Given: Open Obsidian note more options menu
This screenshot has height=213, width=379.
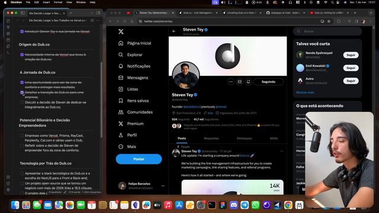Looking at the screenshot, I should pyautogui.click(x=98, y=21).
